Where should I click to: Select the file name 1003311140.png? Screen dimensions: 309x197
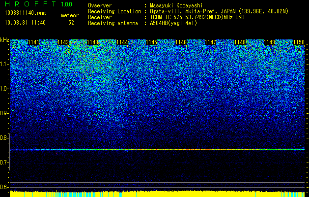point(26,13)
